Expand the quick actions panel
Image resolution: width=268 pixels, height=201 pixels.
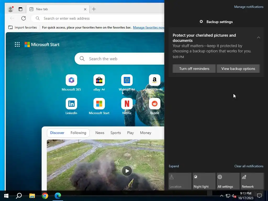[174, 166]
